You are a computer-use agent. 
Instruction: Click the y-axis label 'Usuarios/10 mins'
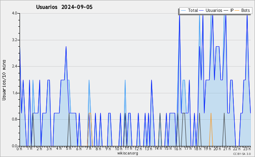(x=4, y=80)
